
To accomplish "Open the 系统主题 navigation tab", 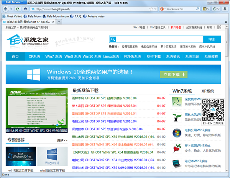I will coord(192,56).
